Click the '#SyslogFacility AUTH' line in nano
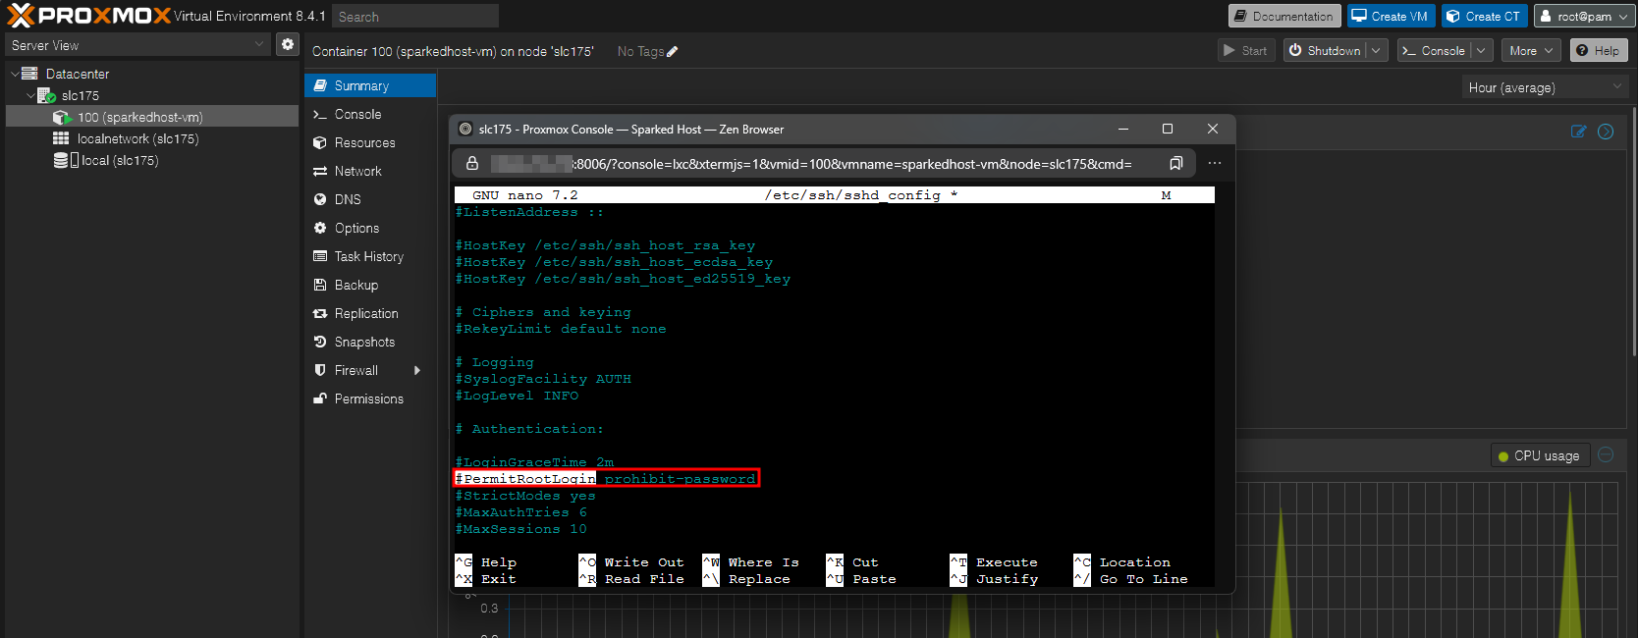 coord(543,379)
